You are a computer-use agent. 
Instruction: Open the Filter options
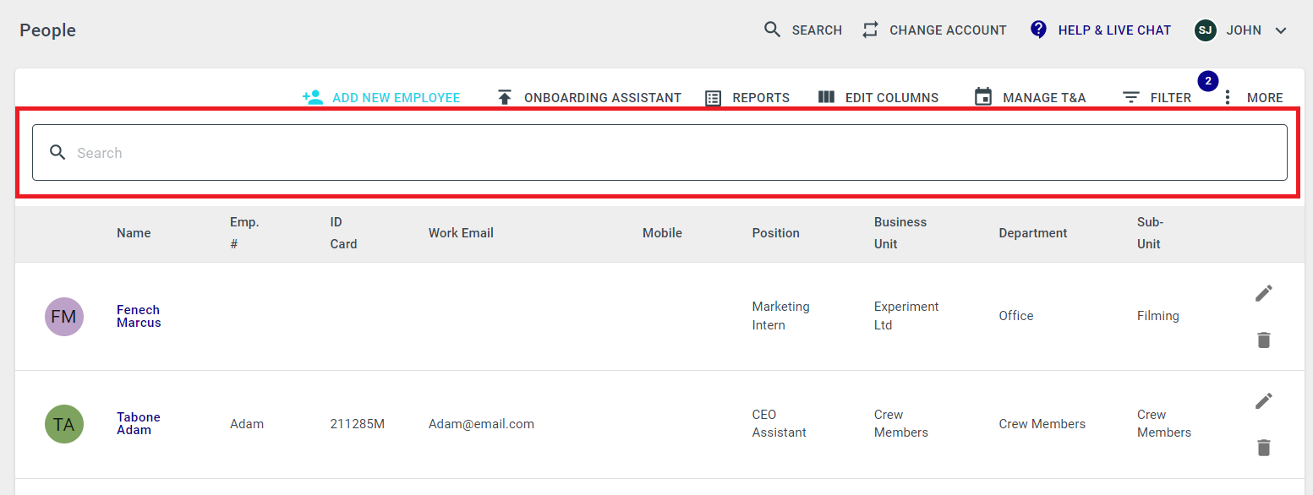coord(1156,97)
